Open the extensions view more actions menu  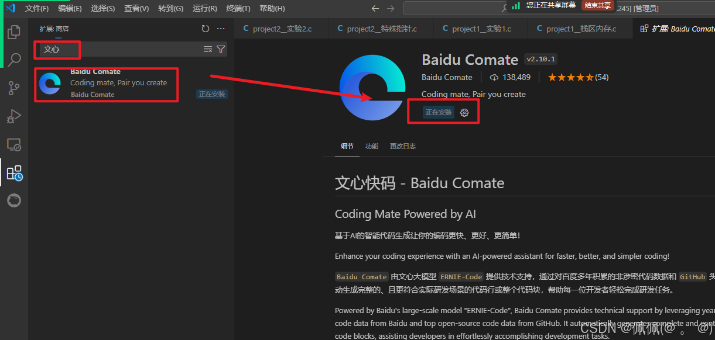pyautogui.click(x=221, y=29)
